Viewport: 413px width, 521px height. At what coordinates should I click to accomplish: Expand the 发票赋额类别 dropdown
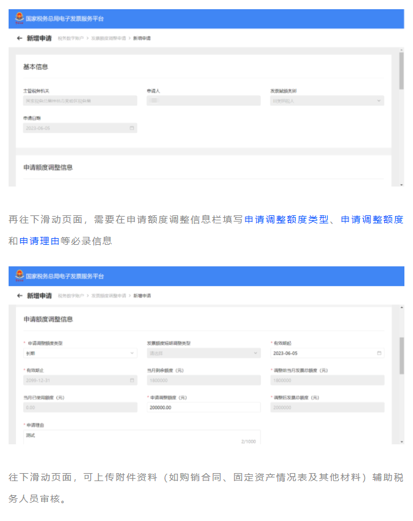click(327, 101)
